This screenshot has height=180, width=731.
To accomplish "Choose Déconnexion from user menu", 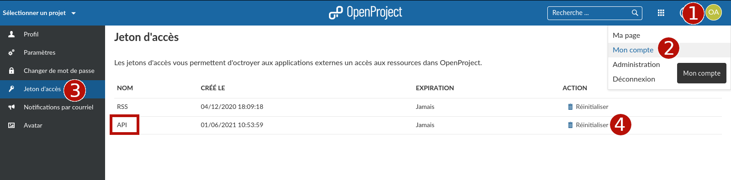I will 634,79.
